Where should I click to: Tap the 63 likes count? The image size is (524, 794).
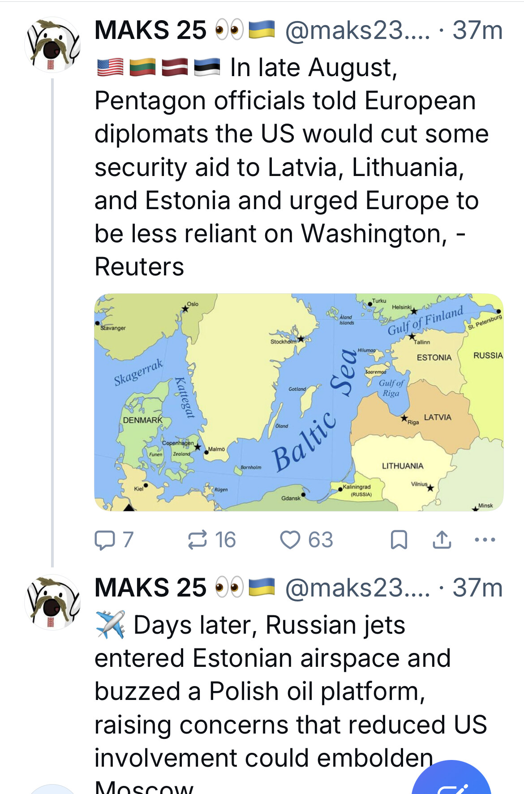pos(320,540)
